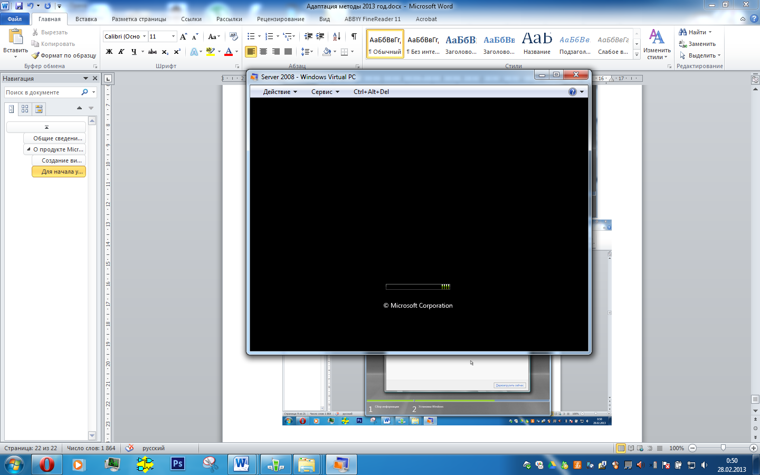
Task: Open Сервис menu in Virtual PC
Action: point(325,92)
